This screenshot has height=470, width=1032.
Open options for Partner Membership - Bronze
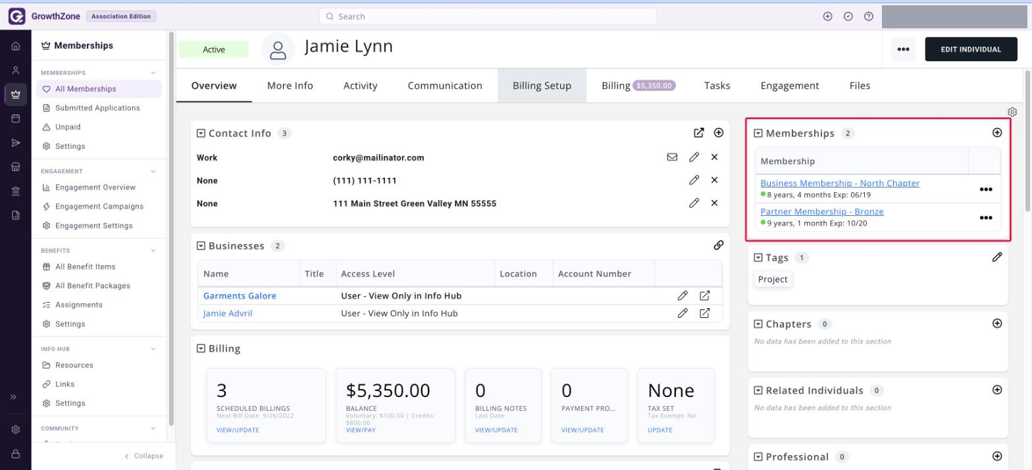click(x=986, y=218)
